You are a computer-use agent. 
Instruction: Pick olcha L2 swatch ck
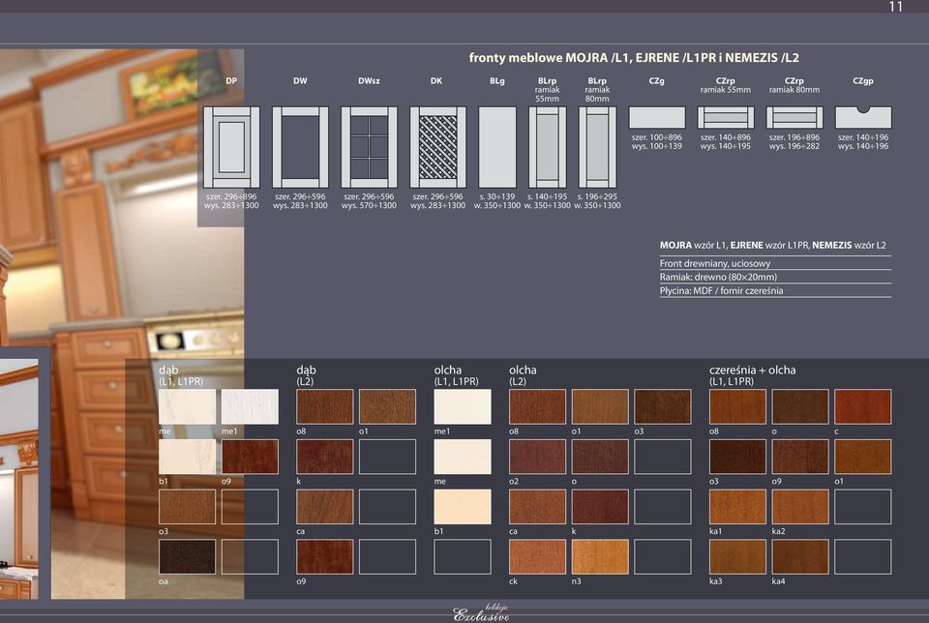click(x=537, y=556)
